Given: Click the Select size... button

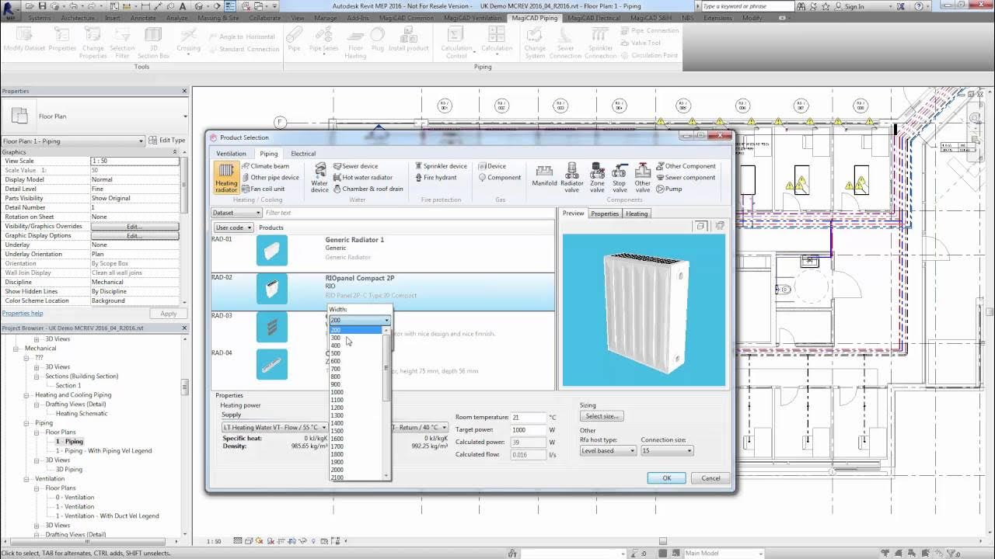Looking at the screenshot, I should [602, 416].
